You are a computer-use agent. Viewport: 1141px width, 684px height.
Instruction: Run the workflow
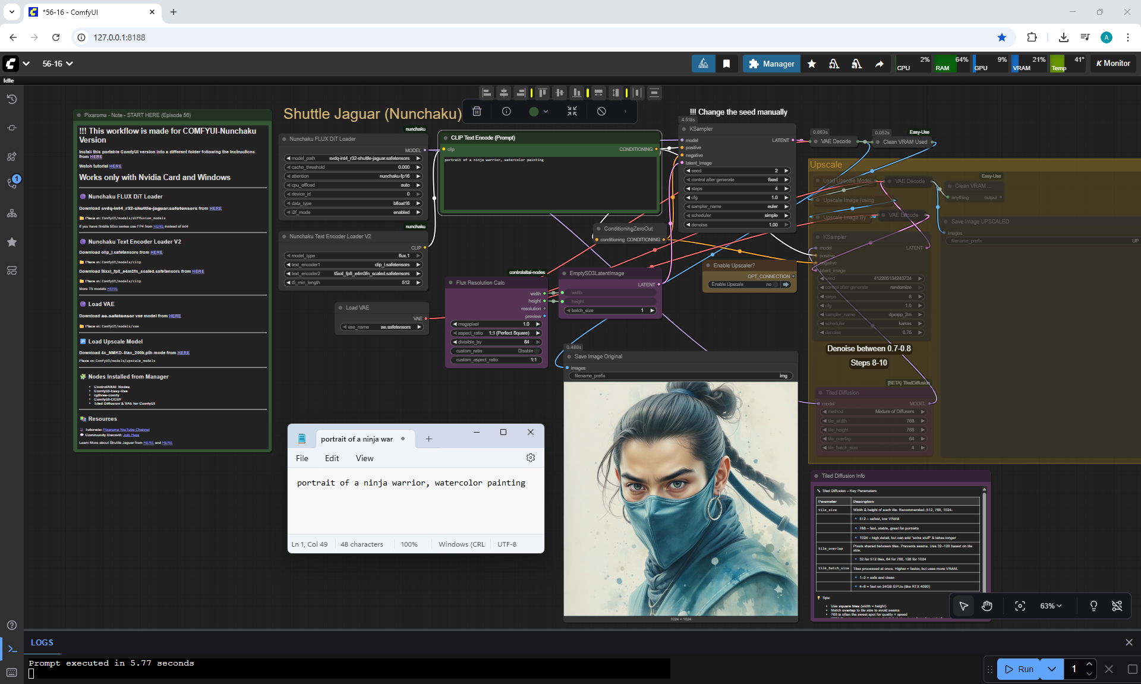tap(1019, 669)
